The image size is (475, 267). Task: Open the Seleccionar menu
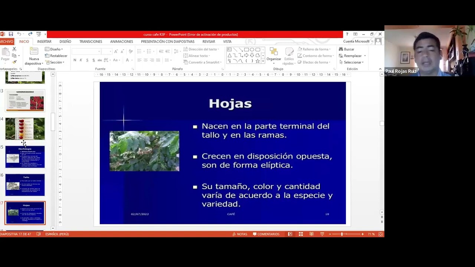pyautogui.click(x=351, y=62)
